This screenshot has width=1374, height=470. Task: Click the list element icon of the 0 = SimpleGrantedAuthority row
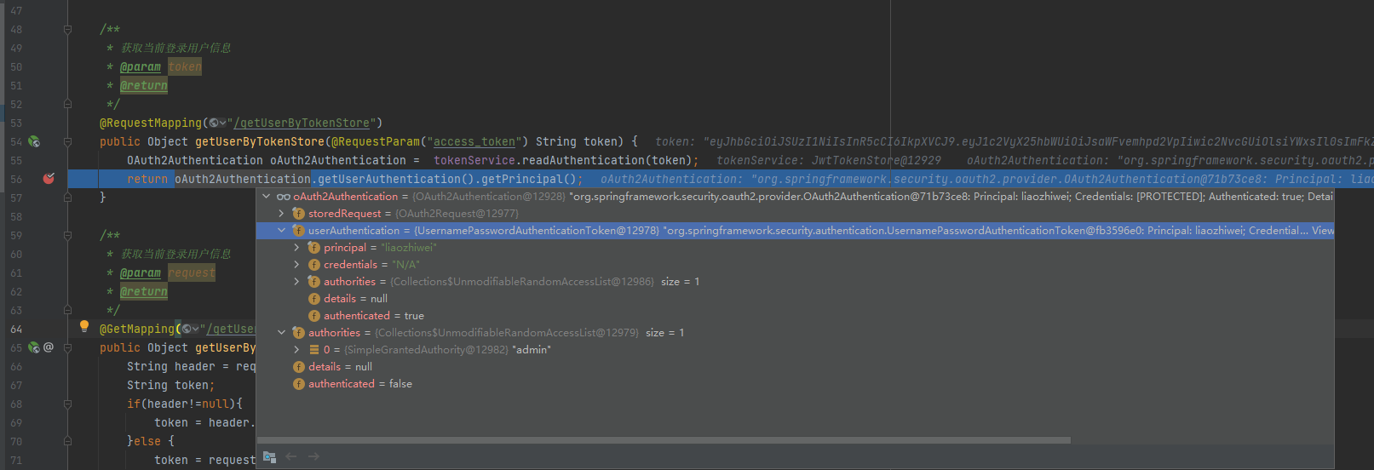313,350
